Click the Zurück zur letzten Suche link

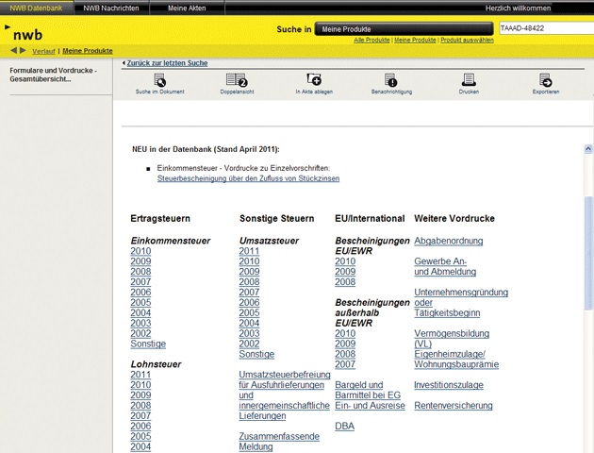click(x=167, y=62)
